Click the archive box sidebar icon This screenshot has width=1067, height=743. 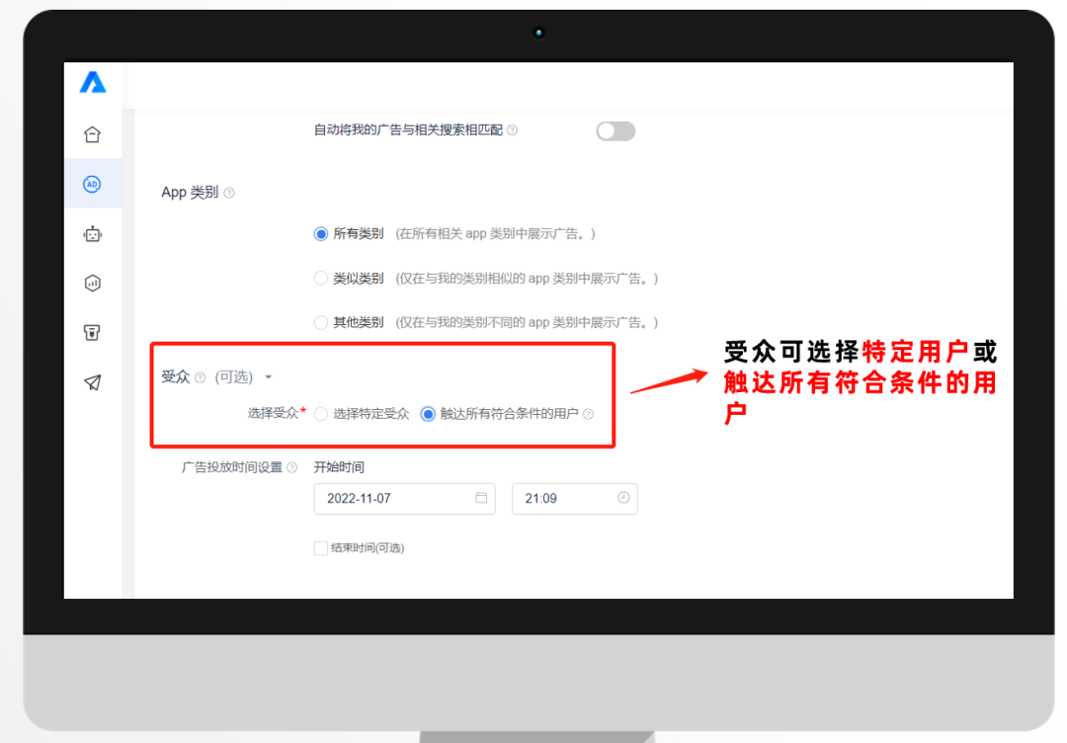(x=93, y=332)
